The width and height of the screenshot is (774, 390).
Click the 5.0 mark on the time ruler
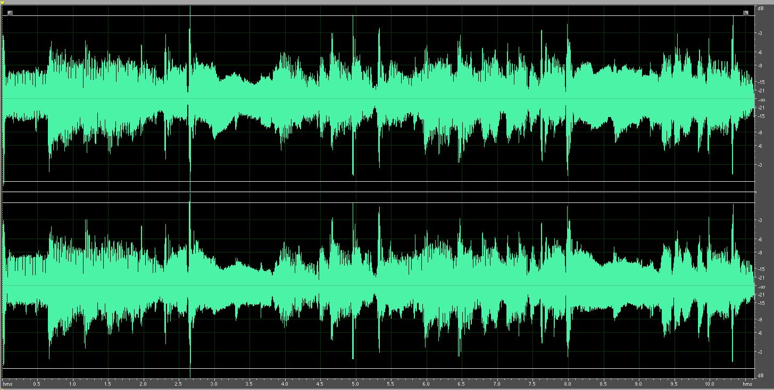[x=355, y=383]
